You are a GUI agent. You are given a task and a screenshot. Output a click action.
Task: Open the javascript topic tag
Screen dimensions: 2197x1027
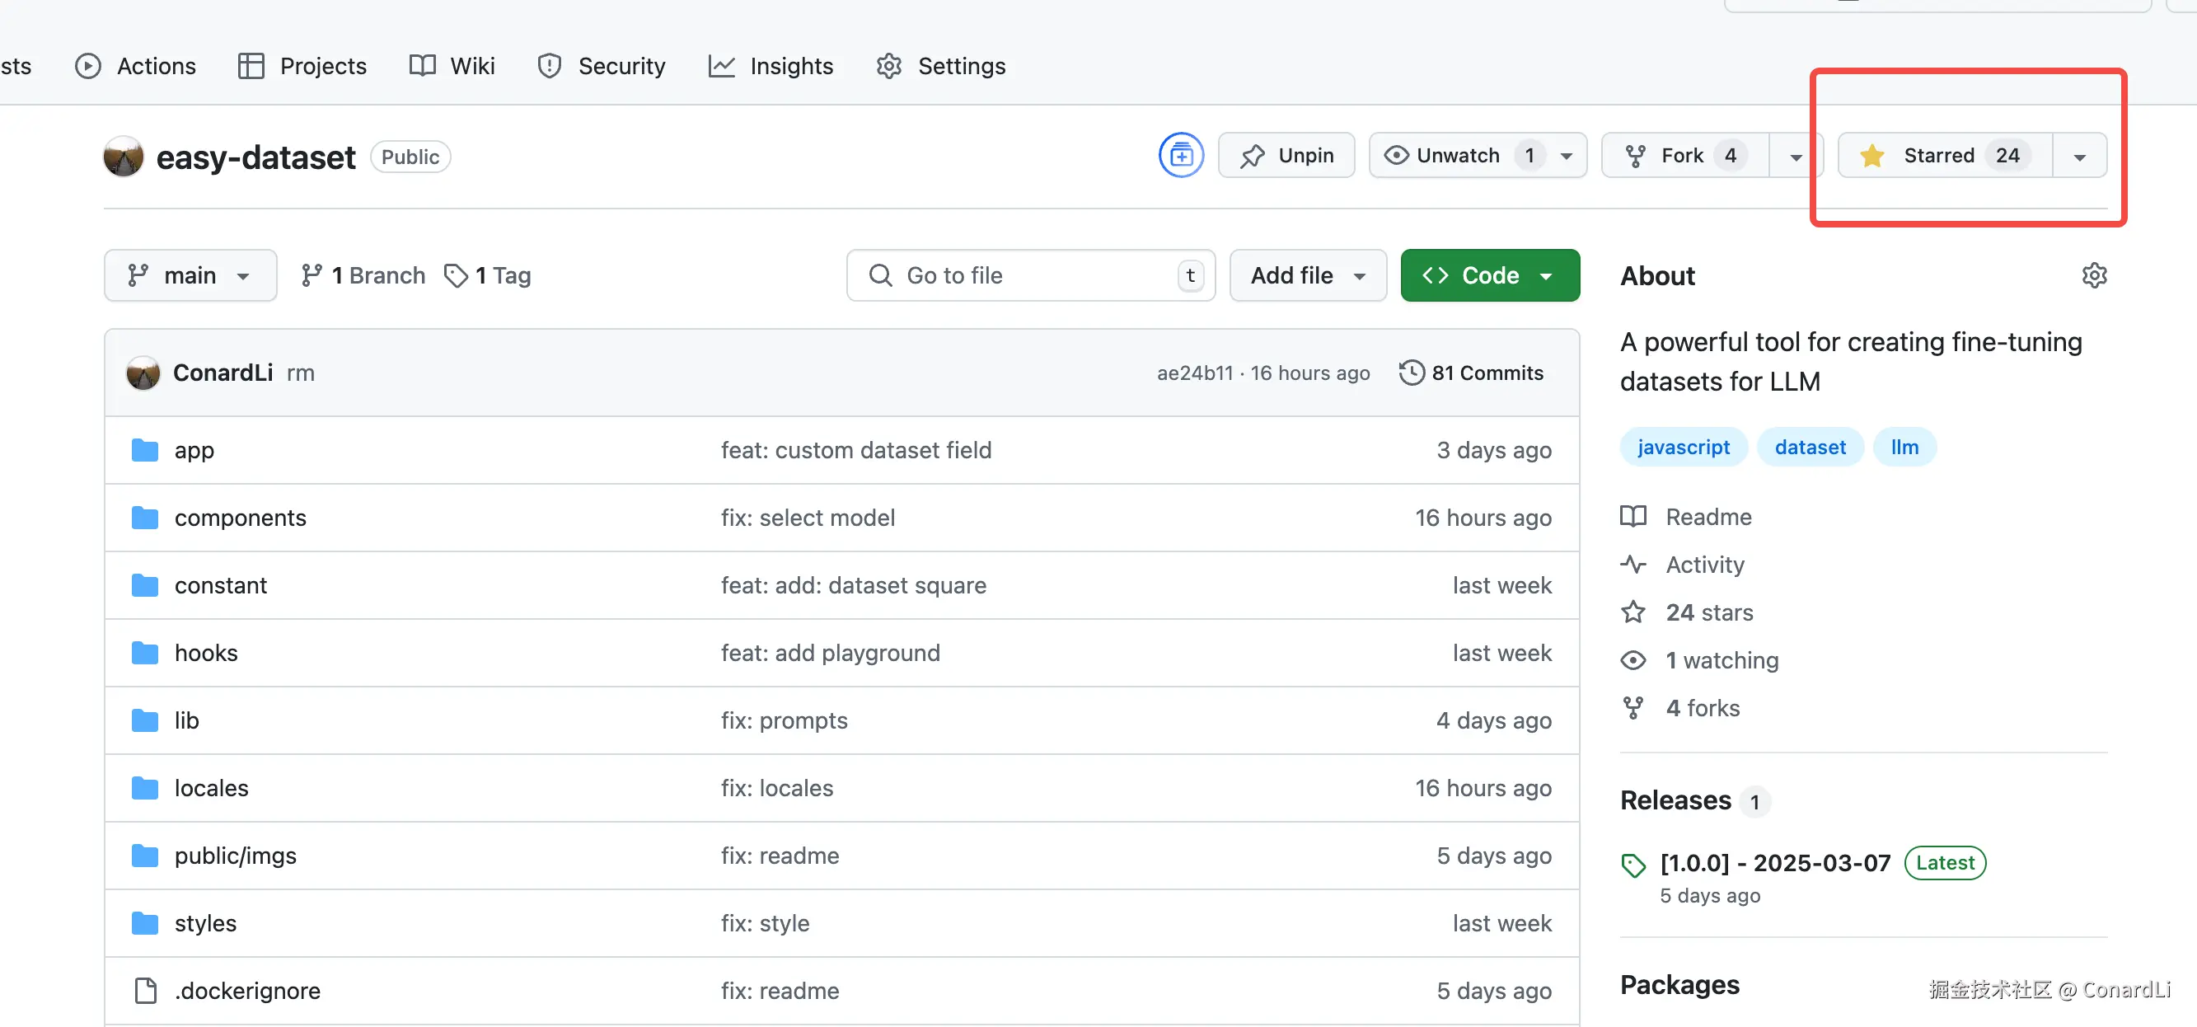1683,447
